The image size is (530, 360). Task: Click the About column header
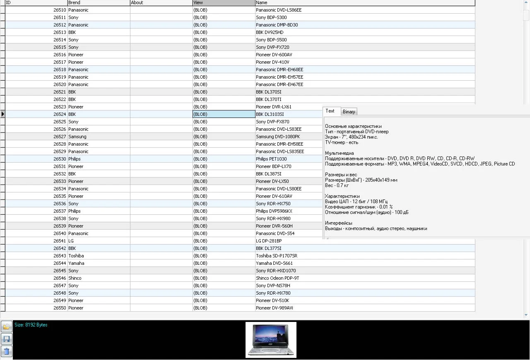(161, 2)
